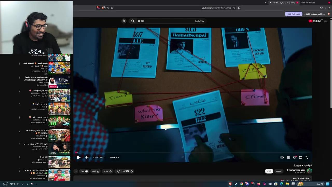332x187 pixels.
Task: Open the player settings gear
Action: click(x=294, y=157)
